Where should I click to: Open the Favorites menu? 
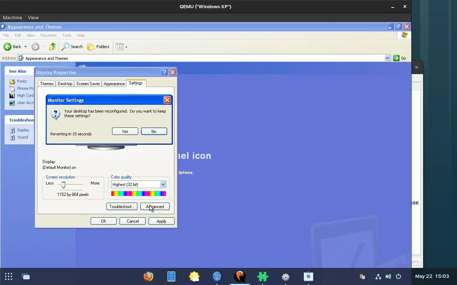48,35
